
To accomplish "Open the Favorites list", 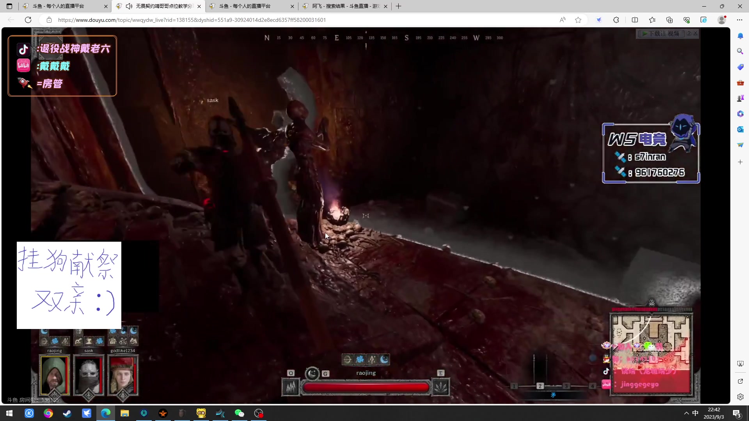I will 652,20.
